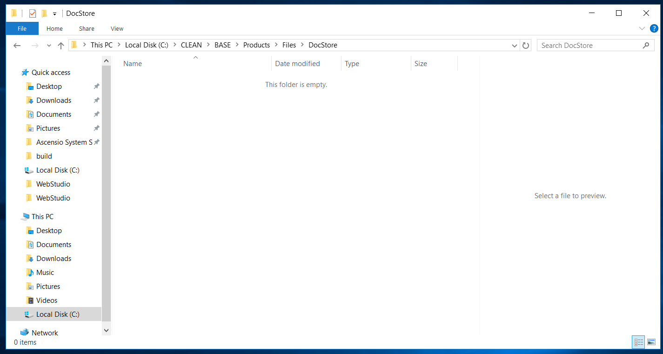The width and height of the screenshot is (663, 354).
Task: Expand the chevron after CLEAN breadcrumb
Action: (208, 45)
